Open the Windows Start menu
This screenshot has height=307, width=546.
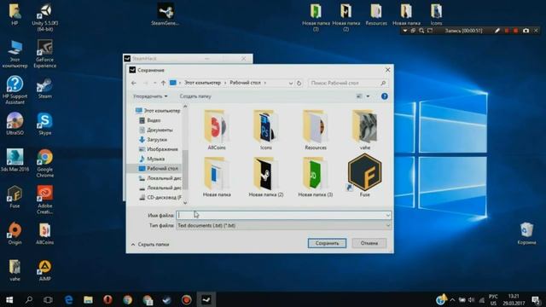(9, 299)
